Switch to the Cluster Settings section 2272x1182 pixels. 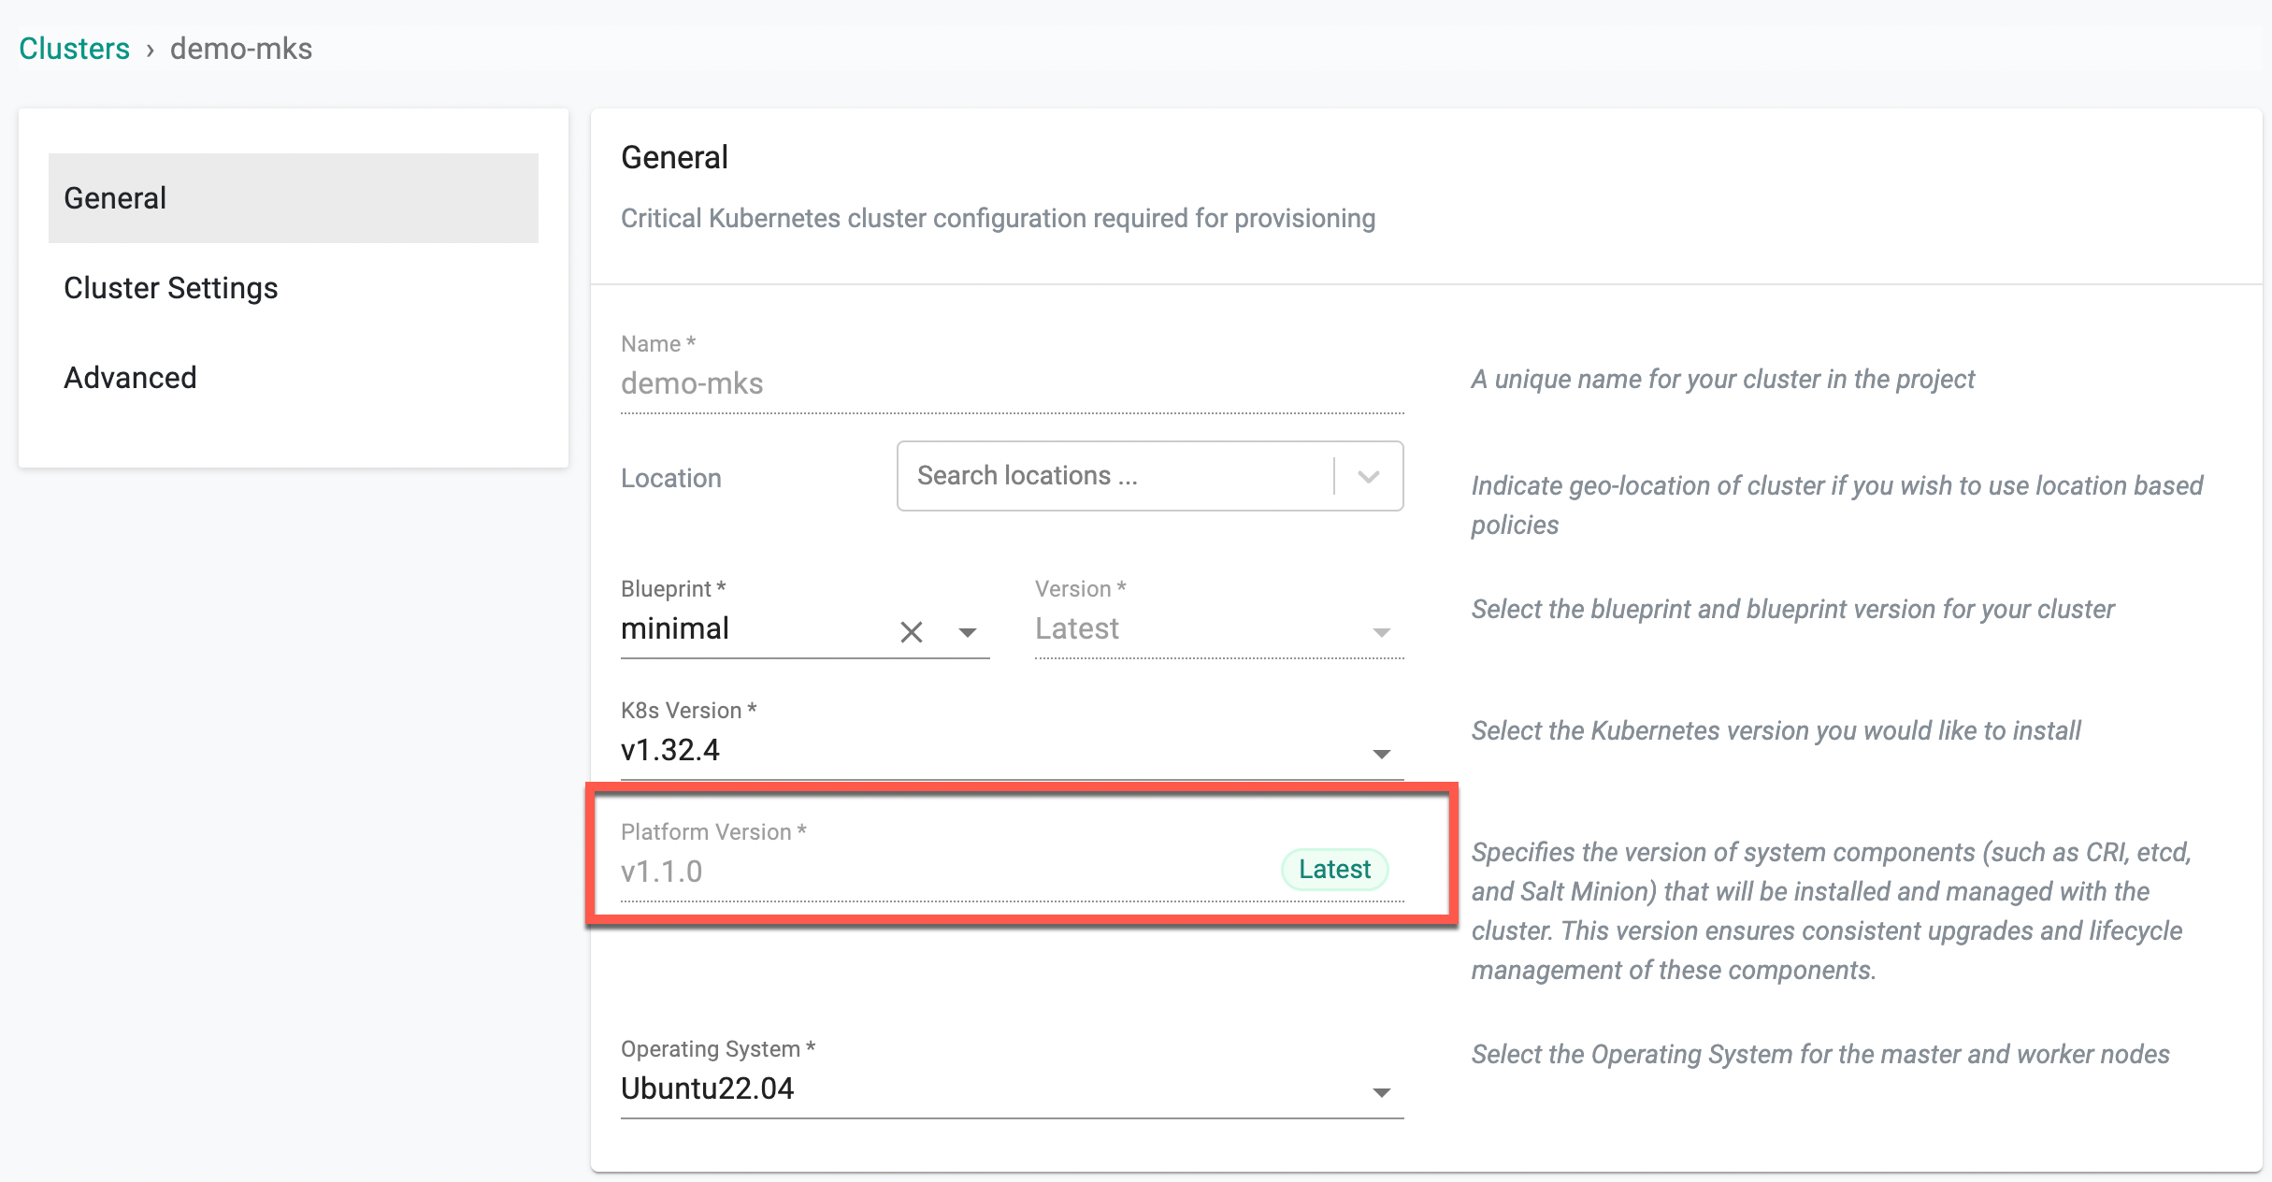click(171, 288)
